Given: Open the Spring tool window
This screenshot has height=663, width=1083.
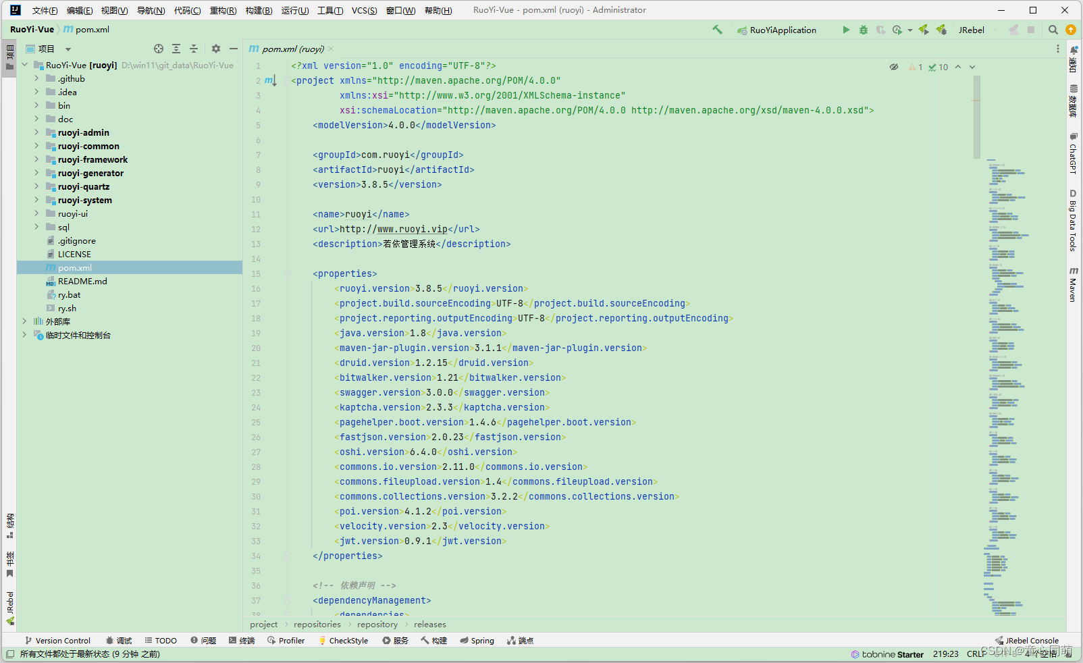Looking at the screenshot, I should pos(477,641).
